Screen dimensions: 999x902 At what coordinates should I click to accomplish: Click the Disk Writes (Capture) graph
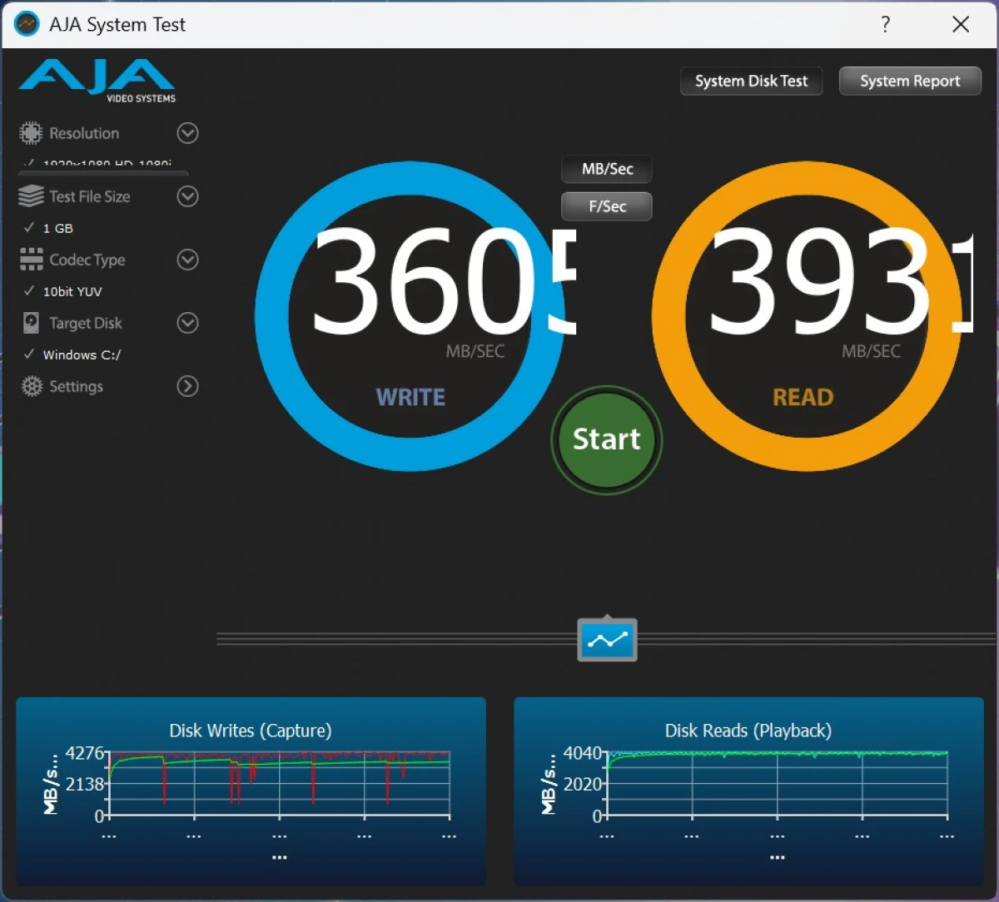click(x=279, y=784)
